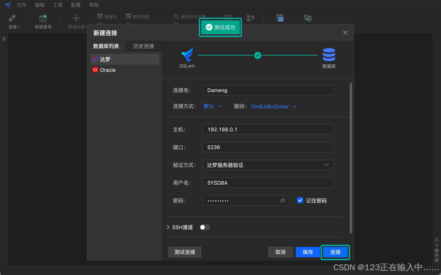Toggle the password visibility eye icon
Viewport: 441px width, 275px height.
point(283,200)
